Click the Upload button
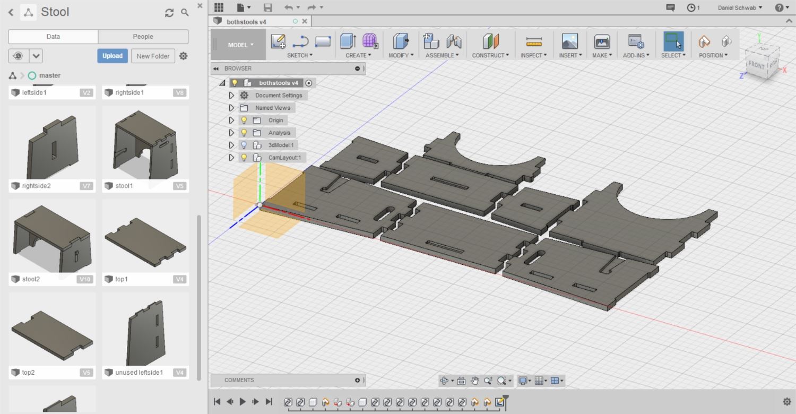Viewport: 796px width, 414px height. pyautogui.click(x=113, y=56)
